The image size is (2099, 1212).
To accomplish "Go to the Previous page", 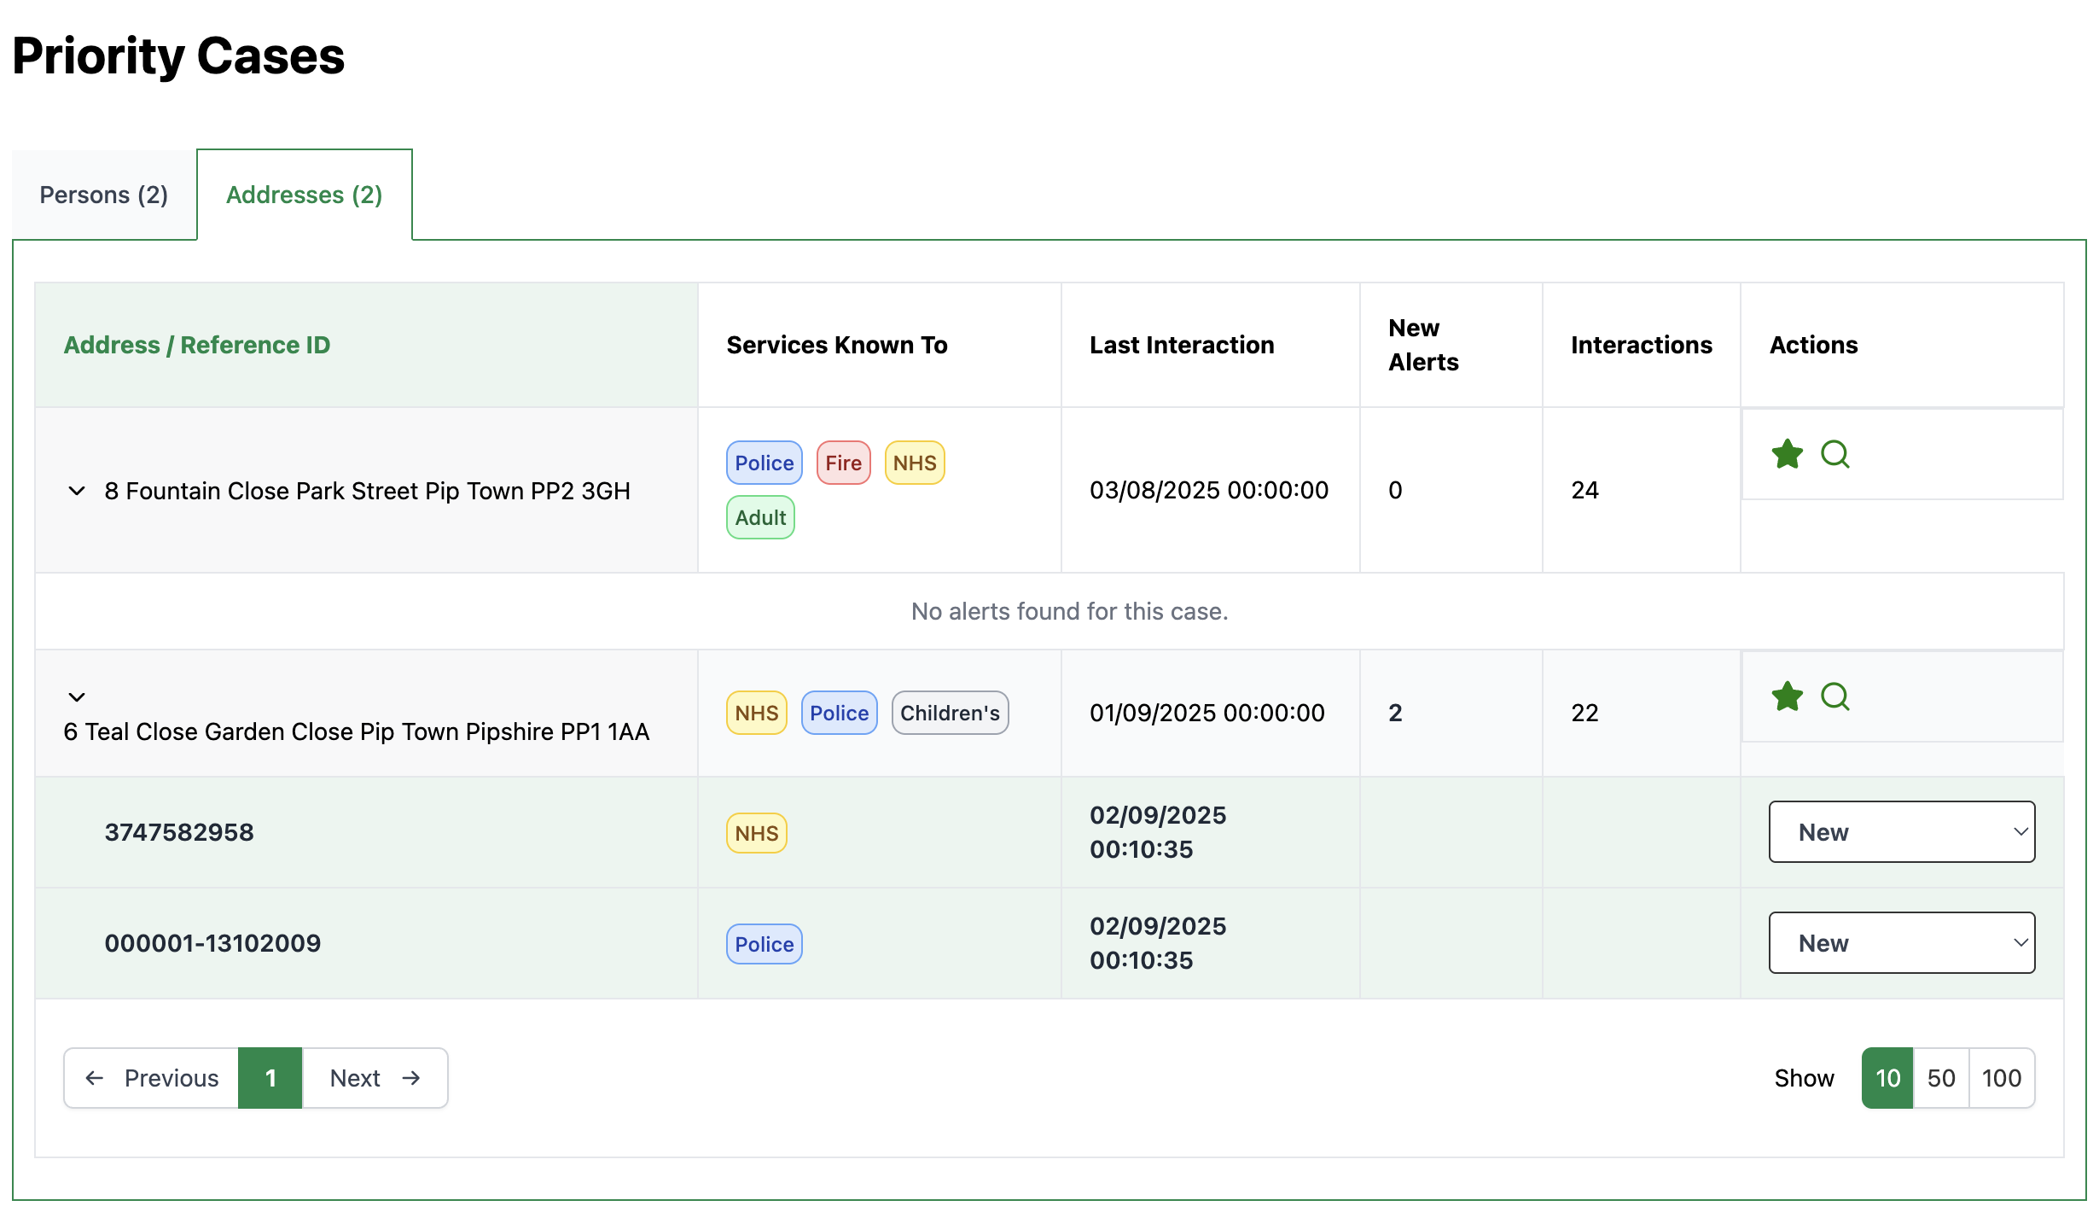I will [152, 1078].
